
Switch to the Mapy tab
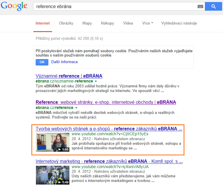[87, 23]
